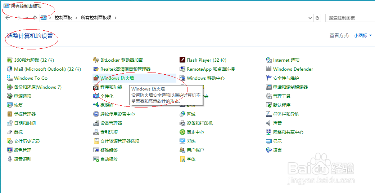Click the 管理工具 gear icon

click(x=269, y=96)
